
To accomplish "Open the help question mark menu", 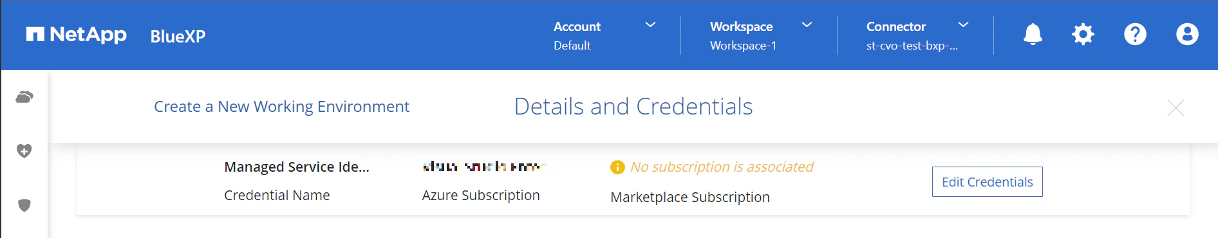I will (1135, 34).
